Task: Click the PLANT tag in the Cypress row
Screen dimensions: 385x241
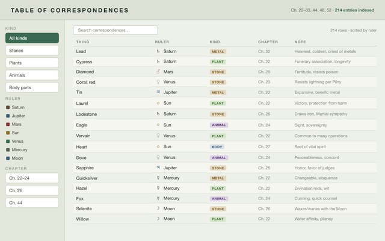Action: pyautogui.click(x=218, y=61)
